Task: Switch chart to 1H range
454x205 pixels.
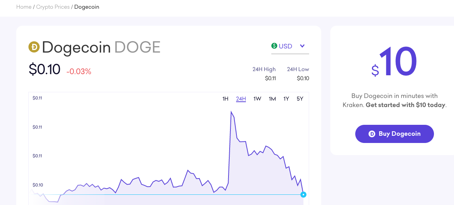Action: [225, 99]
